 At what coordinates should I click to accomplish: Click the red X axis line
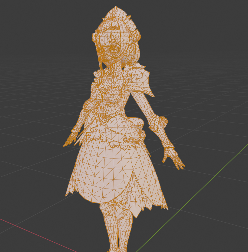[x=36, y=233]
